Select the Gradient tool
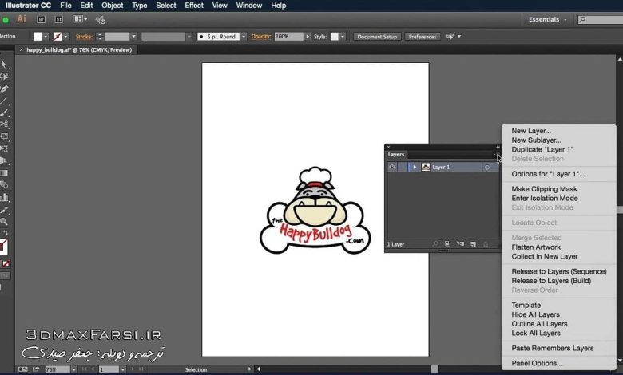 tap(3, 173)
